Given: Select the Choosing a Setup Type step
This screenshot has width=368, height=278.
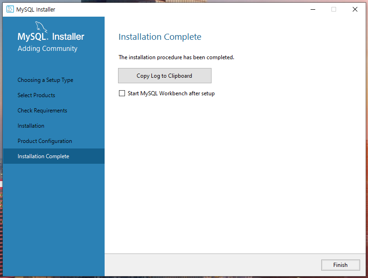Looking at the screenshot, I should click(45, 80).
